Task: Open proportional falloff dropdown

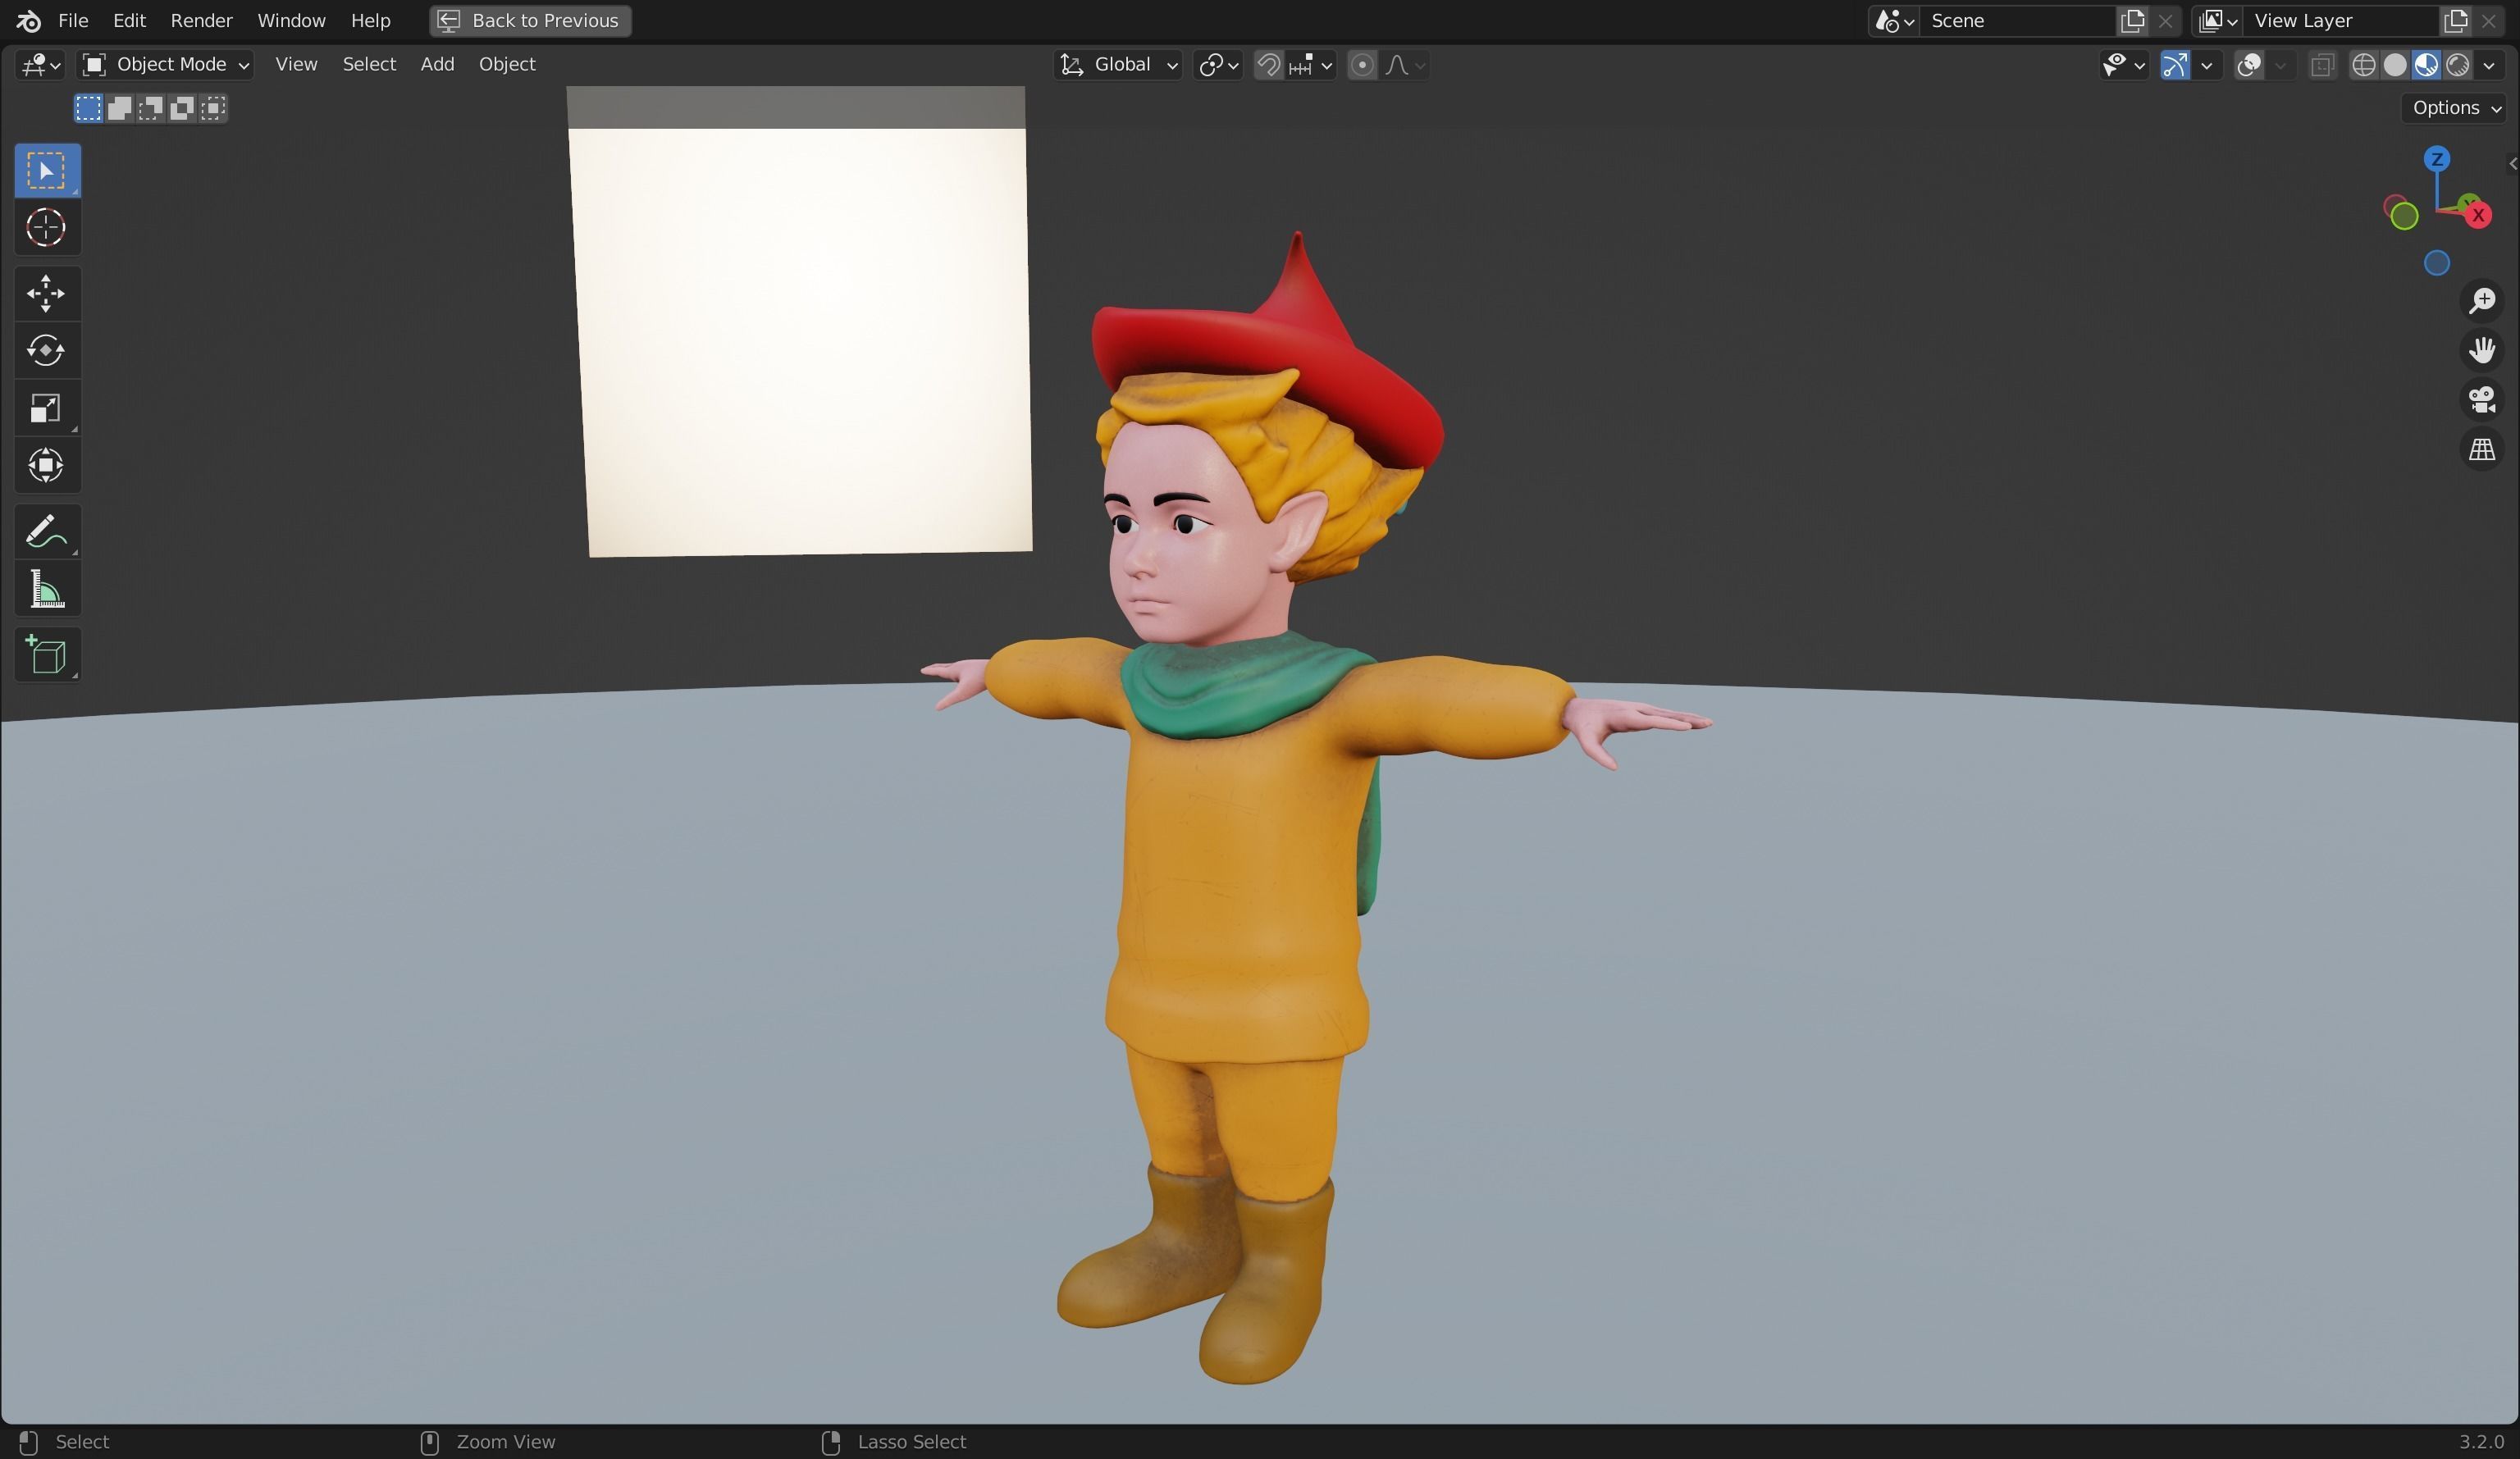Action: [1404, 65]
